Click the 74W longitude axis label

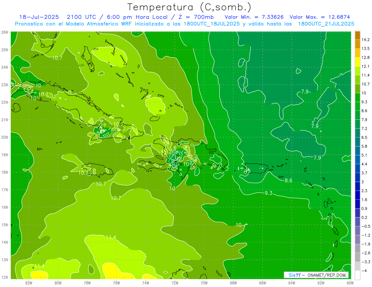coord(145,283)
